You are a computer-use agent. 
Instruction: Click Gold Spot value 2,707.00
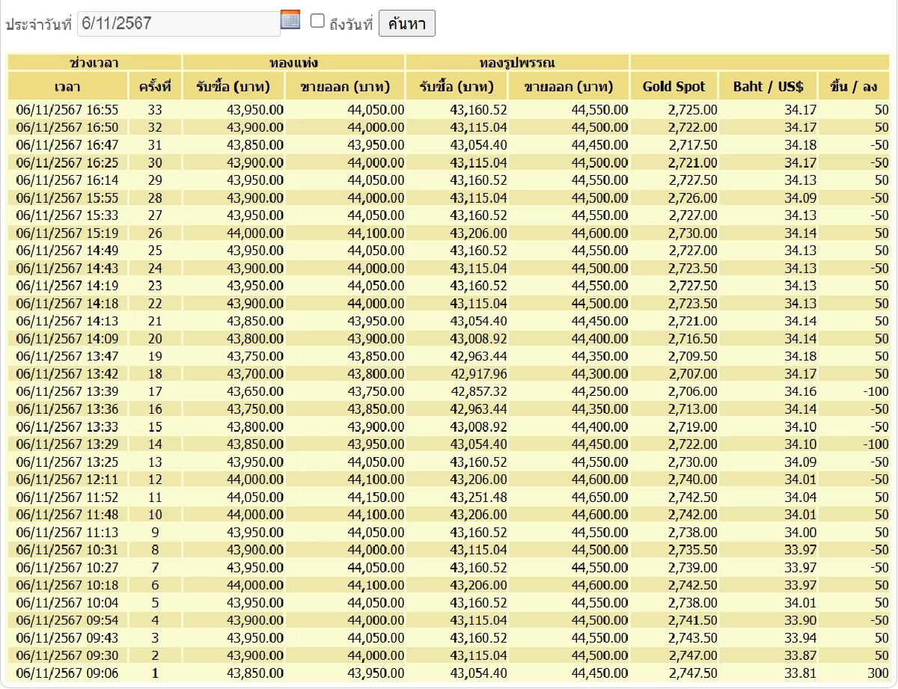pos(692,373)
